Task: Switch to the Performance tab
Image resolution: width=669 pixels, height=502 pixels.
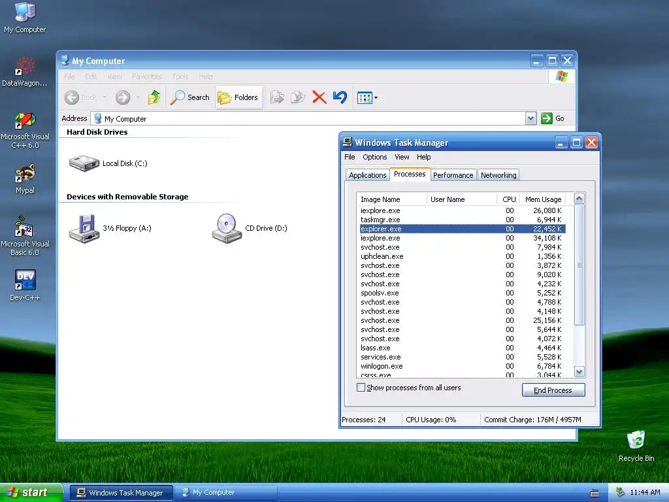Action: point(453,175)
